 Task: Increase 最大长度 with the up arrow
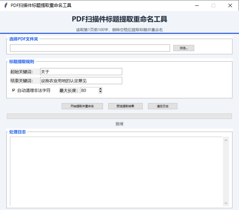click(x=100, y=89)
